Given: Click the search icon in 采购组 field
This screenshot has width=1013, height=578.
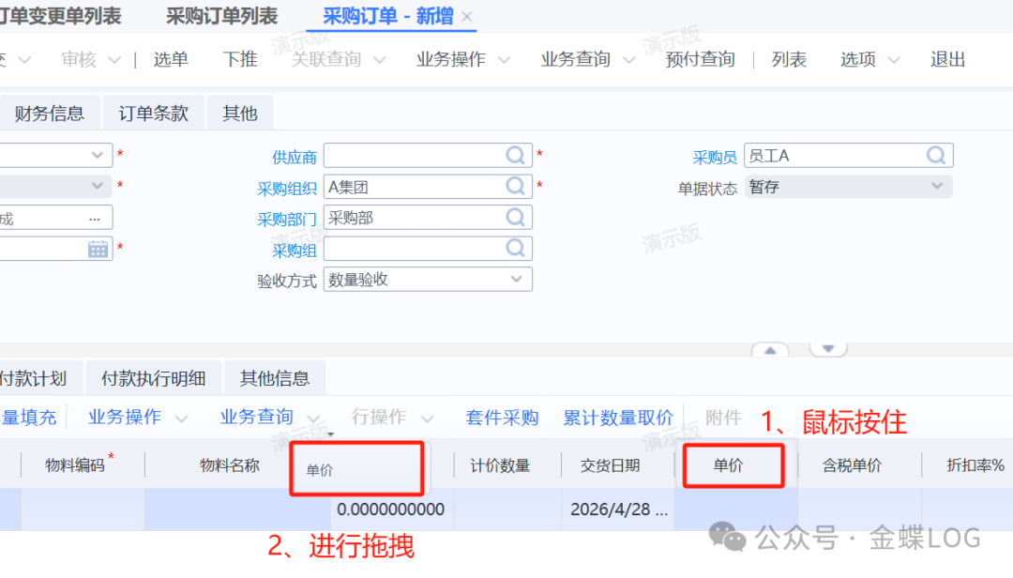Looking at the screenshot, I should 516,249.
